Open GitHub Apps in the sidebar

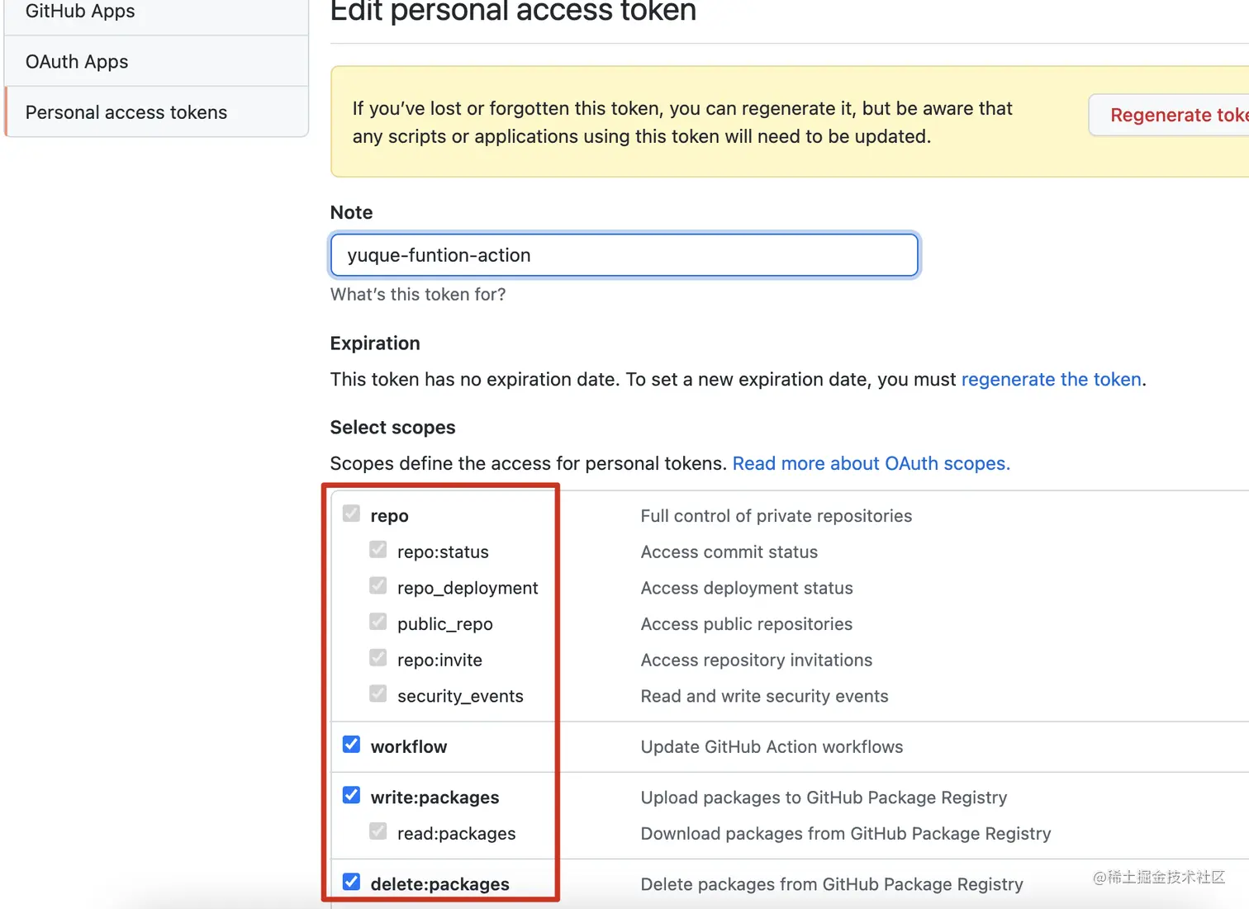[80, 12]
